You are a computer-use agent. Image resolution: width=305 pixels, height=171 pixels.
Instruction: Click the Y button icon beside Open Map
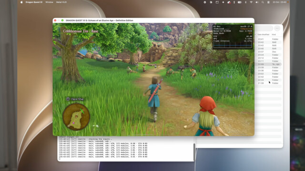tap(68, 99)
